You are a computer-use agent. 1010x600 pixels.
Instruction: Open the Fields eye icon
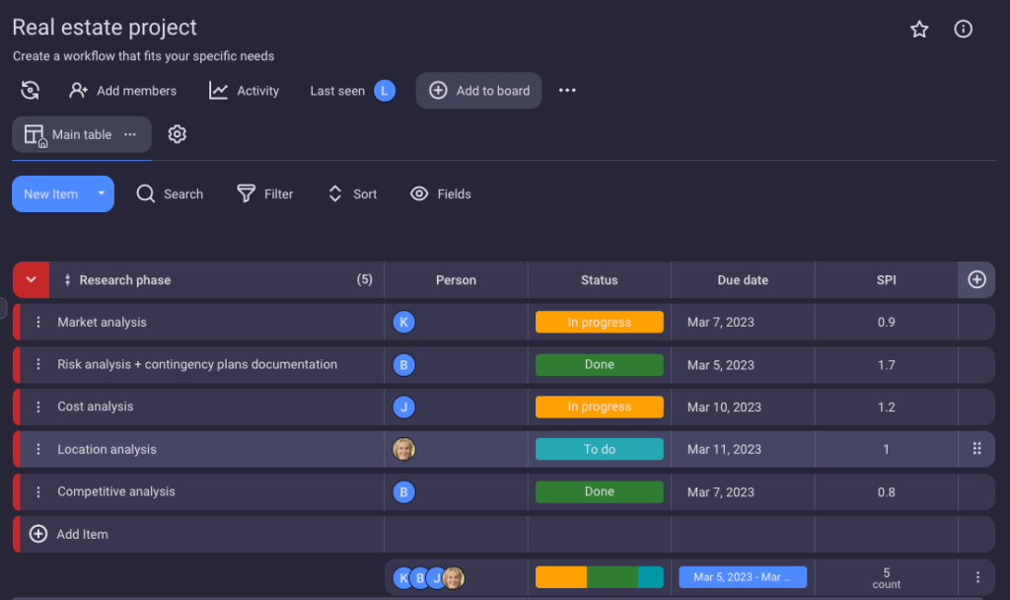[x=419, y=193]
